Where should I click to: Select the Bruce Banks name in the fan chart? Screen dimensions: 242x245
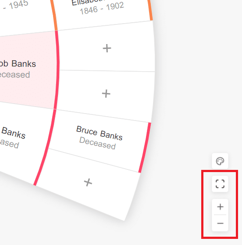(x=99, y=133)
